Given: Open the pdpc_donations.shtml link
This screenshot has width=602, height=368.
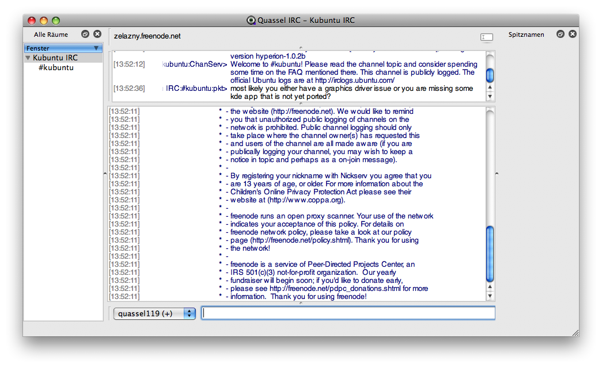Looking at the screenshot, I should point(335,289).
